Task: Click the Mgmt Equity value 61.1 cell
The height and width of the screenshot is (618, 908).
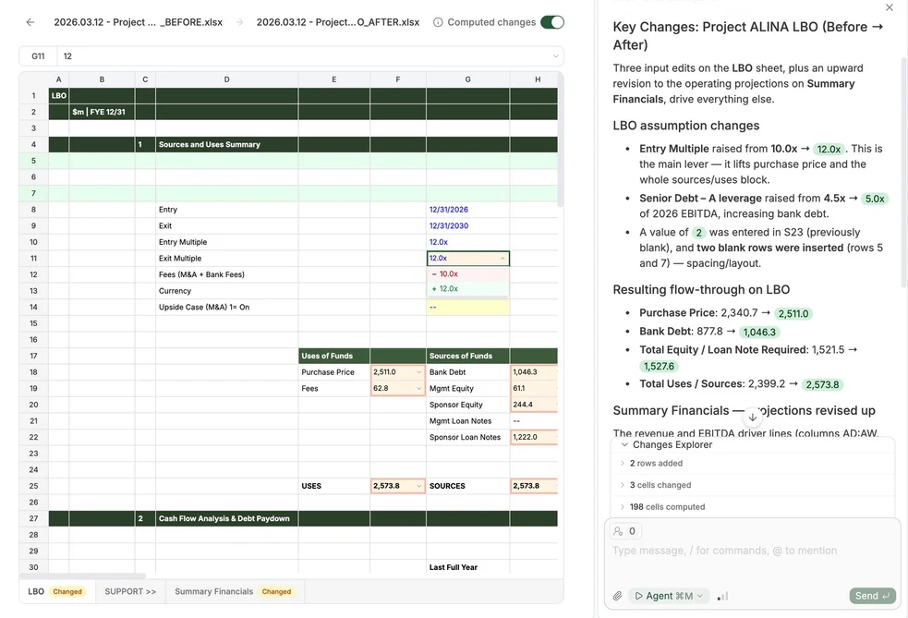Action: click(x=534, y=388)
